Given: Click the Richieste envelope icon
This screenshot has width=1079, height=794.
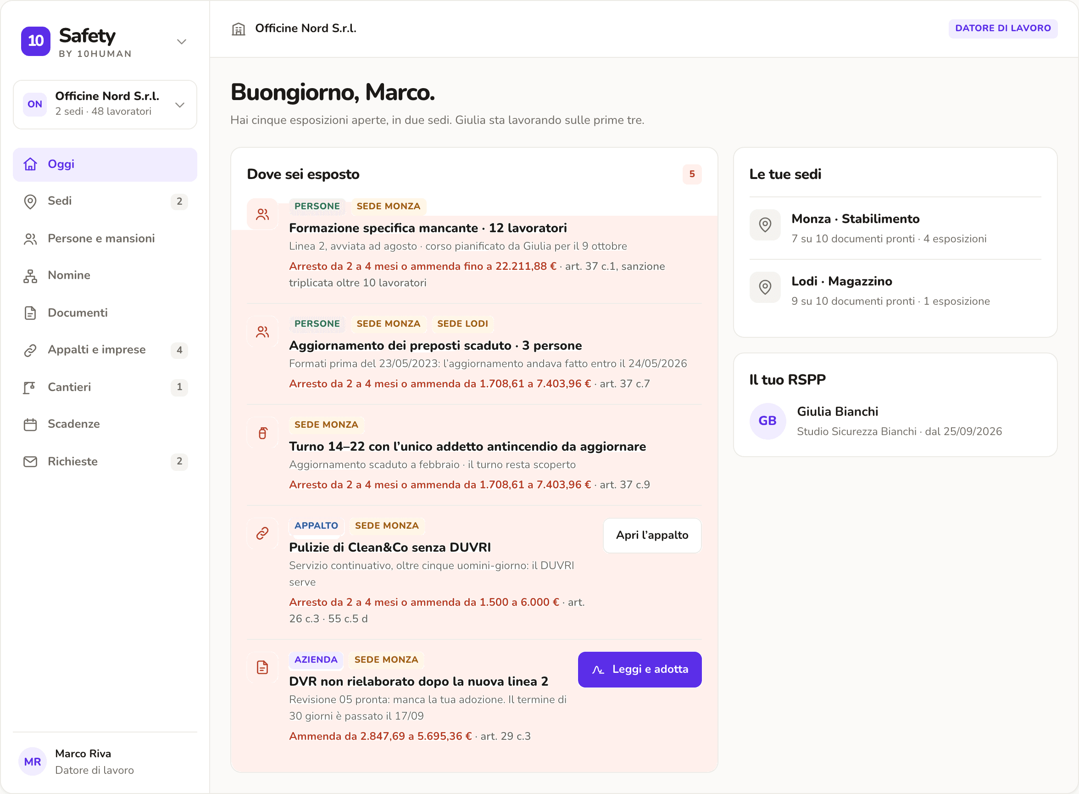Looking at the screenshot, I should pyautogui.click(x=30, y=462).
